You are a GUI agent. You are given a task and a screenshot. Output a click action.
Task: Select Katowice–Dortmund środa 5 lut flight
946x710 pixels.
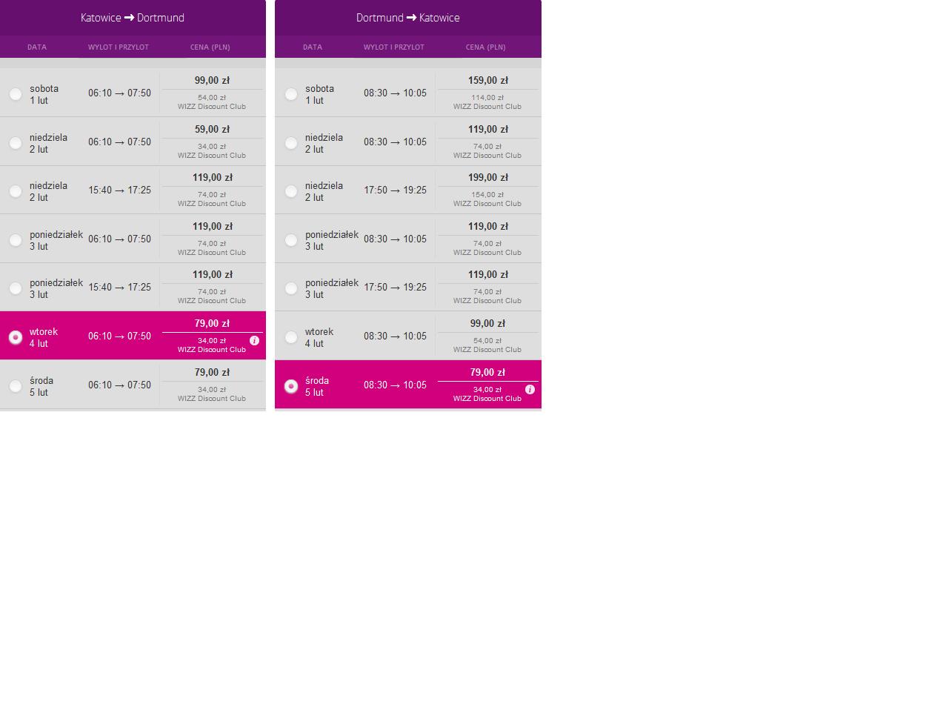pyautogui.click(x=16, y=386)
